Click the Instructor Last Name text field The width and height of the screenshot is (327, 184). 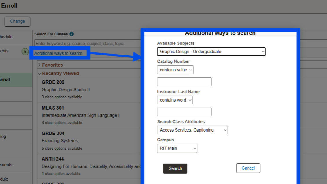click(184, 112)
